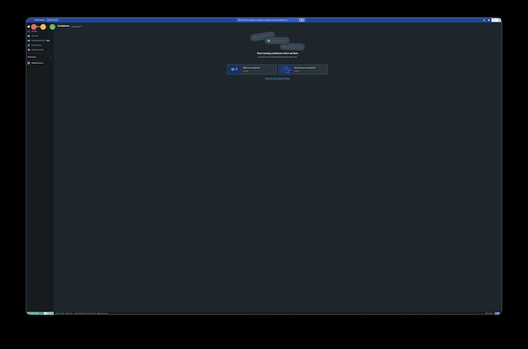Click the yellow macOS minimize button
528x349 pixels.
point(43,26)
